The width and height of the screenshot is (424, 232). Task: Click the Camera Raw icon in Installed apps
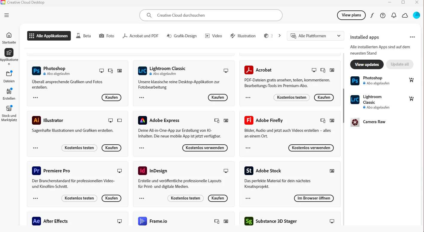[x=355, y=122]
